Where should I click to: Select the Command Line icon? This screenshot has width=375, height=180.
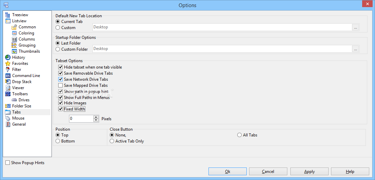click(x=8, y=76)
